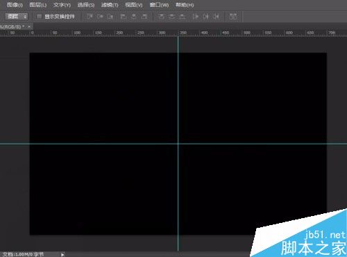The height and width of the screenshot is (257, 347).
Task: Open the 帮助(H) menu
Action: pyautogui.click(x=185, y=5)
